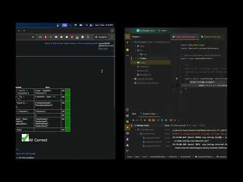Open the Wi-Fi status icon in menu bar
243x182 pixels.
pos(75,25)
